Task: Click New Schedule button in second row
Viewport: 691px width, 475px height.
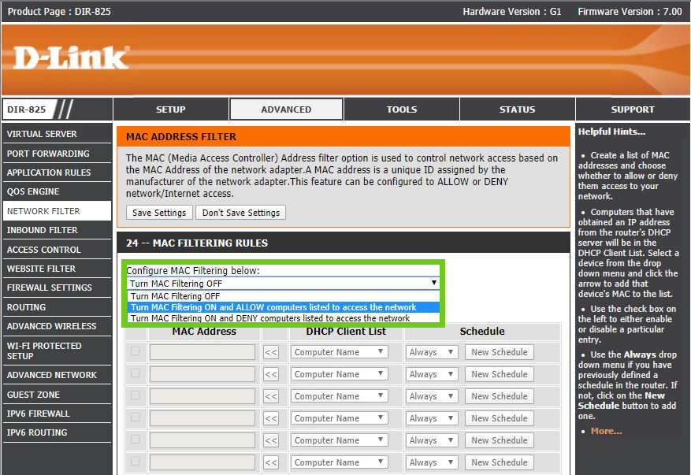Action: pos(498,374)
